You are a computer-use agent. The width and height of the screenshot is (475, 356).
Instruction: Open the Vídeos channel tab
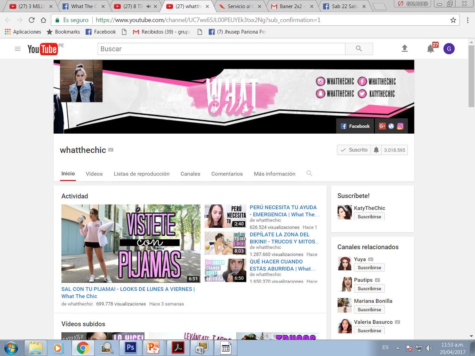[x=94, y=174]
